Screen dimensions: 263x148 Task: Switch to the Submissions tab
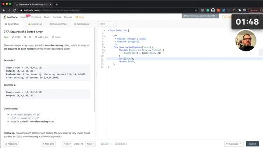click(x=81, y=24)
